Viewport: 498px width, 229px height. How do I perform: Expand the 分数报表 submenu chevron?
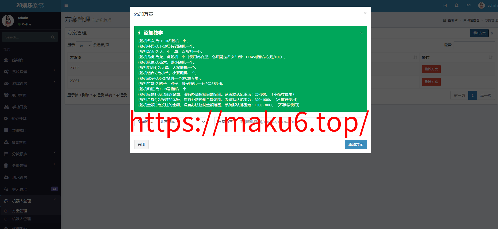click(55, 152)
